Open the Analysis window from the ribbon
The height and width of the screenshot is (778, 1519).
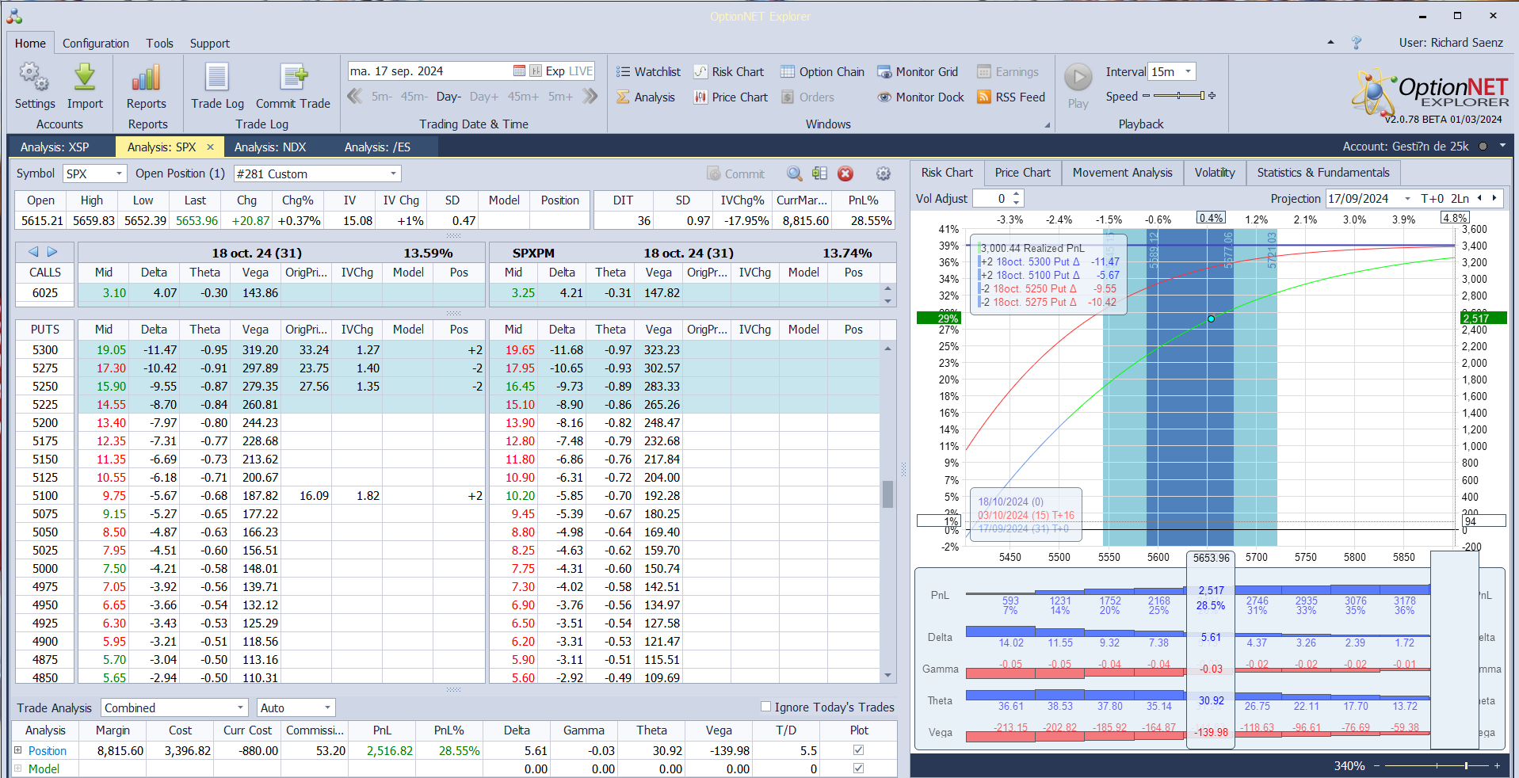click(x=646, y=97)
